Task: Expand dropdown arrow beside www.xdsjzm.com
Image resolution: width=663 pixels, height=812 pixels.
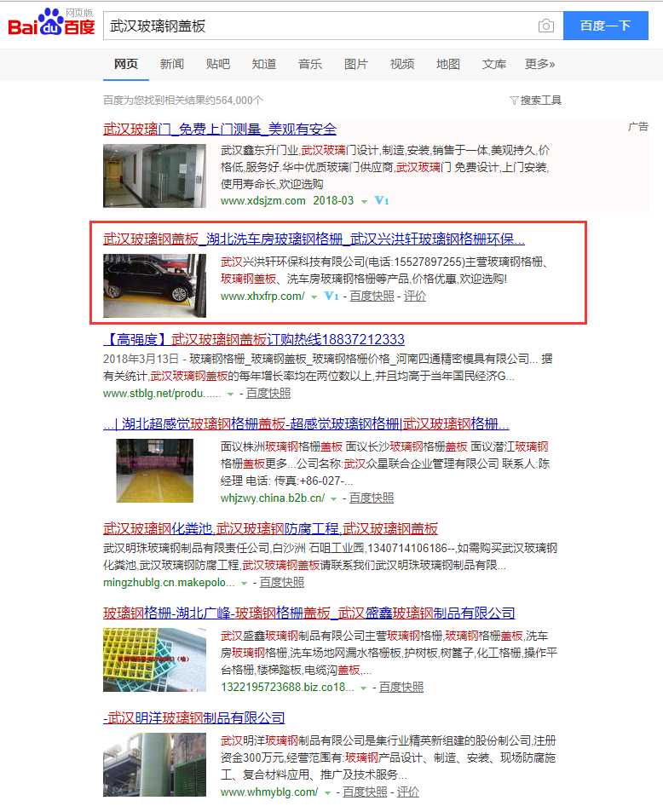Action: tap(364, 202)
